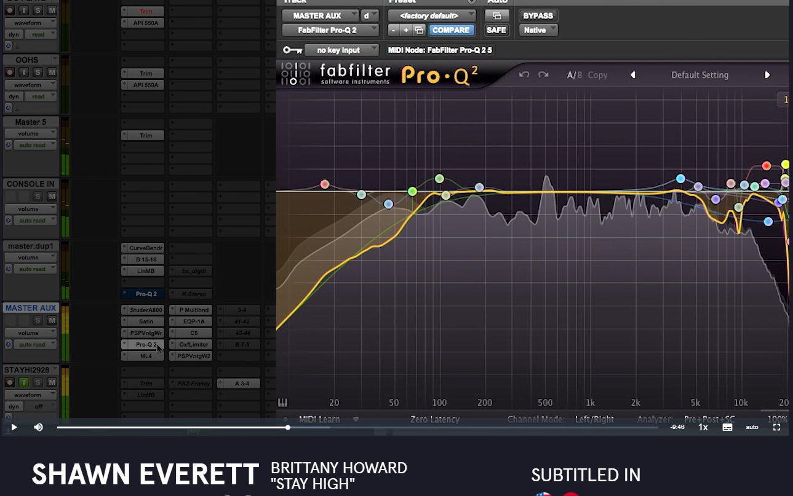Toggle video subtitles icon

[x=727, y=427]
